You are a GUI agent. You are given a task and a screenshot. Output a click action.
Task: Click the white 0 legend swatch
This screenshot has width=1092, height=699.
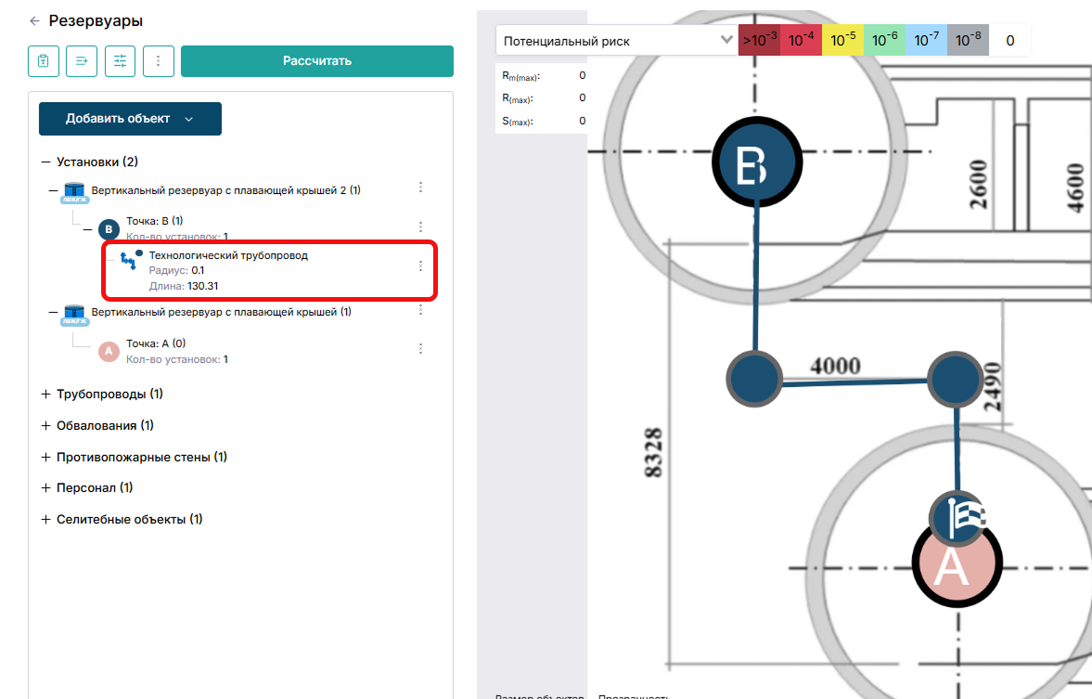pos(1009,41)
